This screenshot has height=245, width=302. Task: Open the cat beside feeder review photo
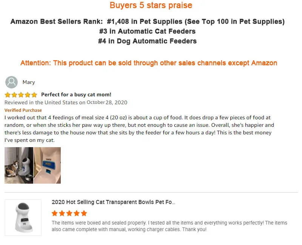point(19,165)
